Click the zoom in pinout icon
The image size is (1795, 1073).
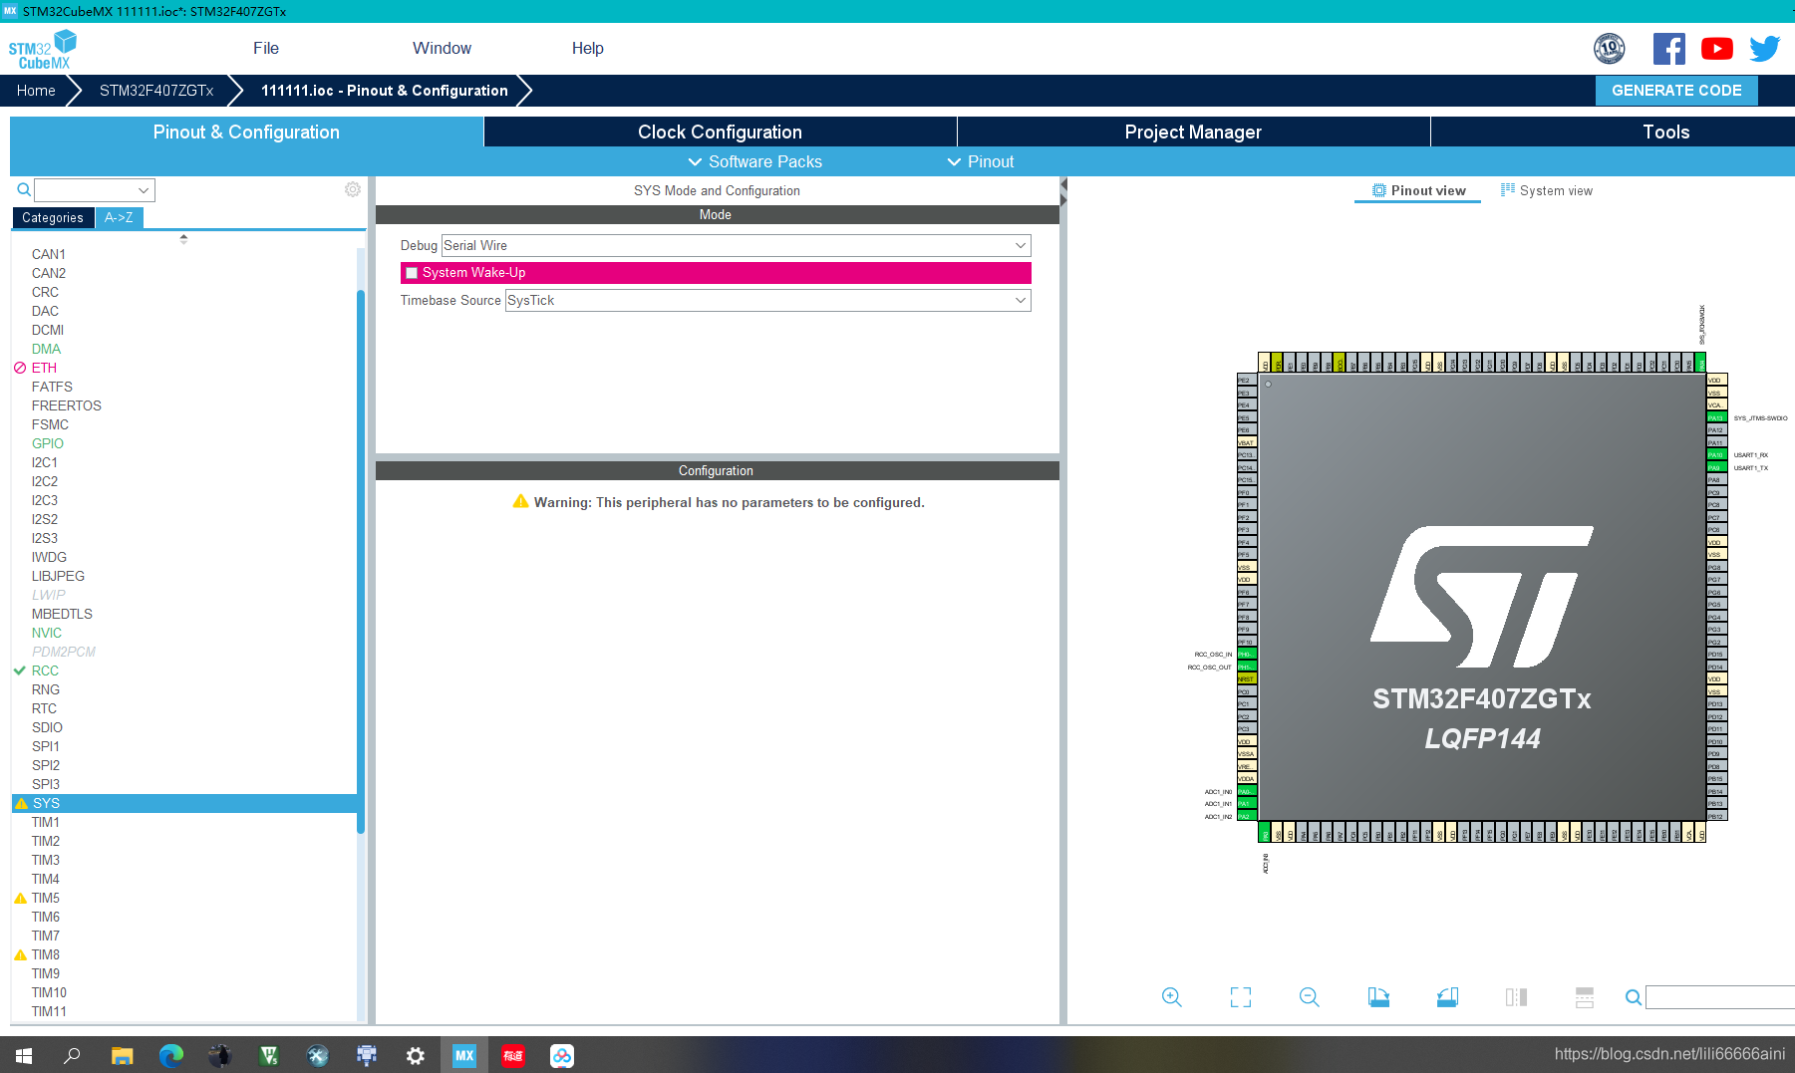(x=1172, y=997)
